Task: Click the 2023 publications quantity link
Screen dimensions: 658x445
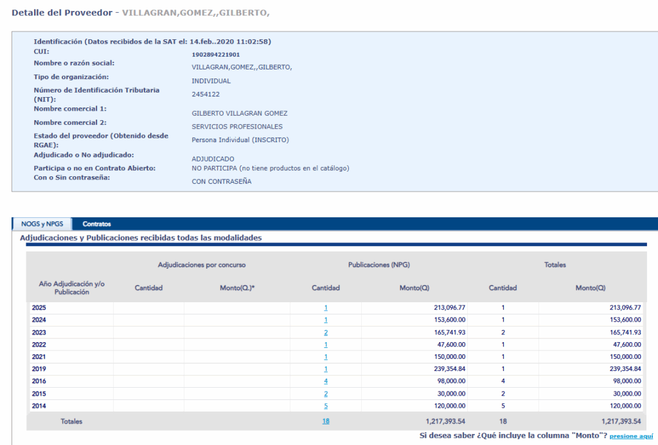Action: 326,332
